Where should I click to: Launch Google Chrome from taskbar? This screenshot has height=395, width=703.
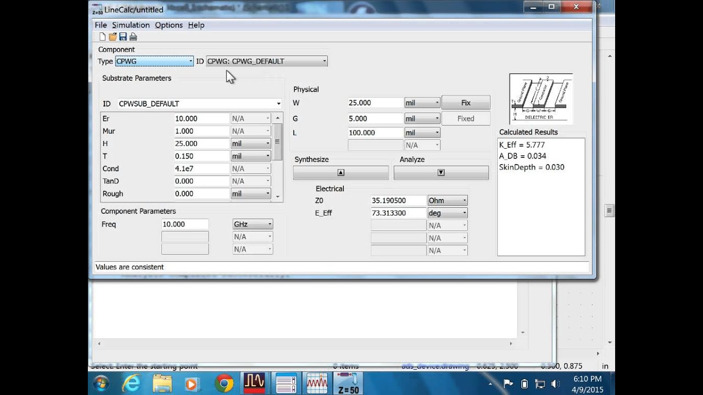pos(224,383)
